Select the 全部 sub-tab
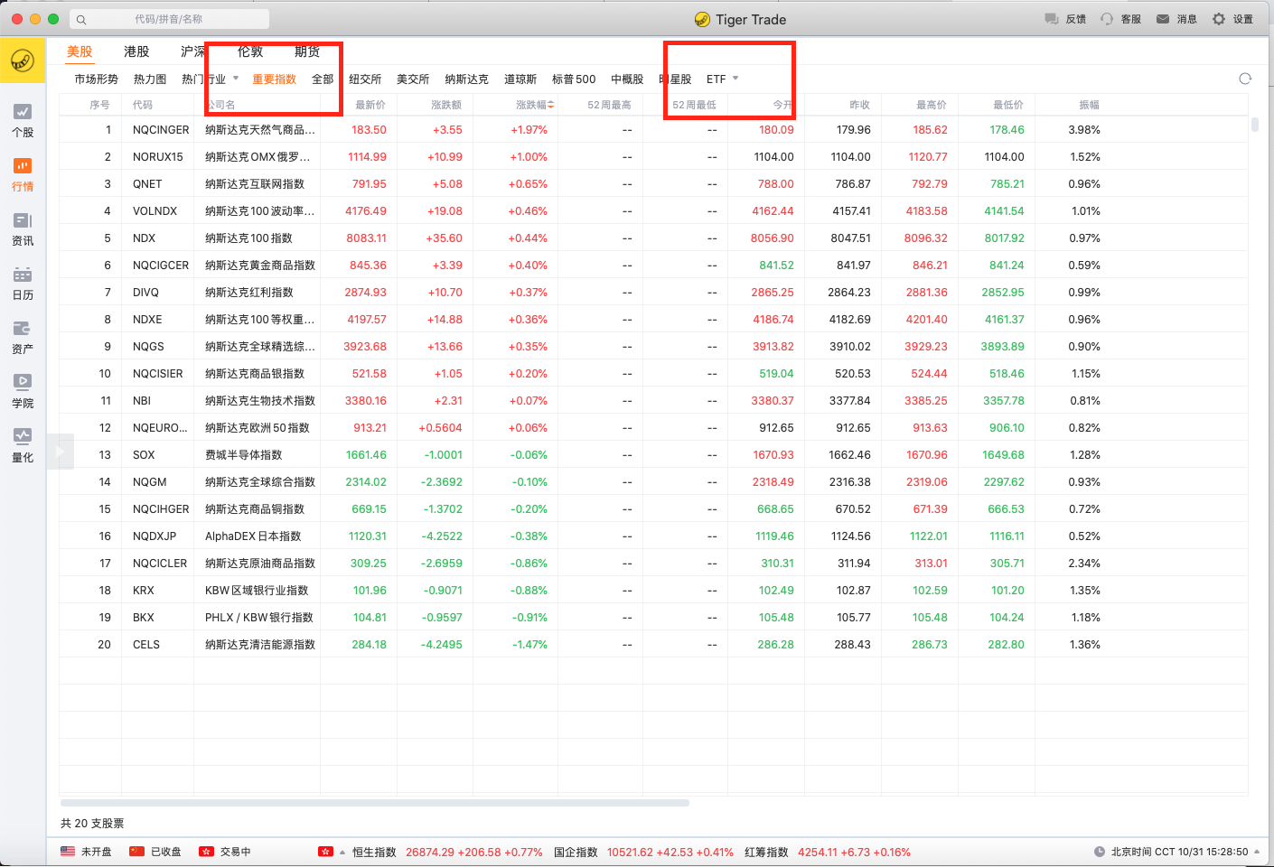 coord(323,79)
